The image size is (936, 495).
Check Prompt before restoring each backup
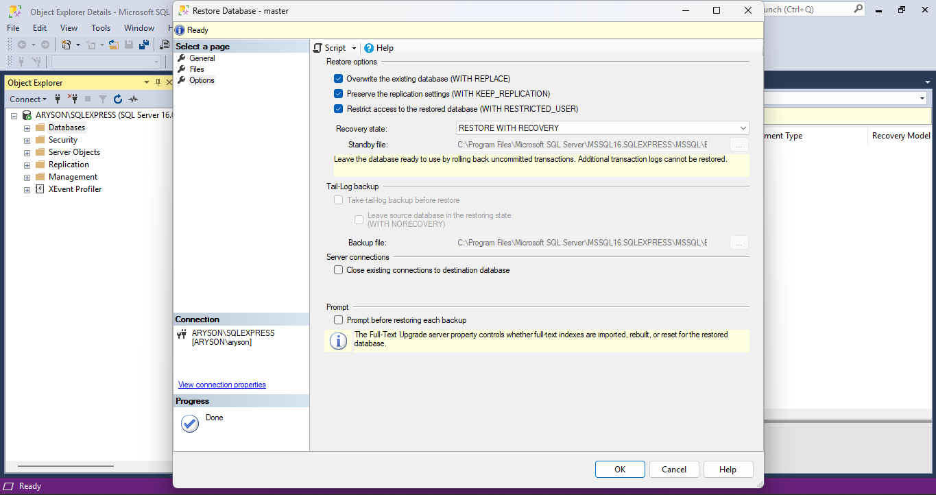click(338, 319)
